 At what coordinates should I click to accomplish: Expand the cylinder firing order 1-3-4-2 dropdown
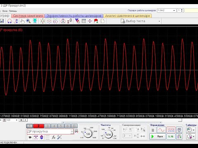coord(167,10)
